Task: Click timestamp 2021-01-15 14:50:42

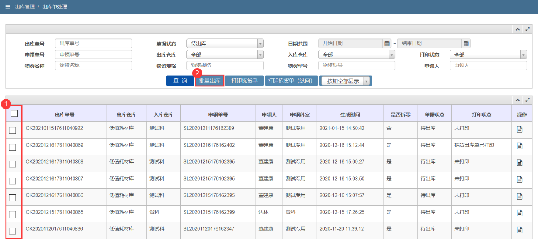Action: [x=342, y=128]
